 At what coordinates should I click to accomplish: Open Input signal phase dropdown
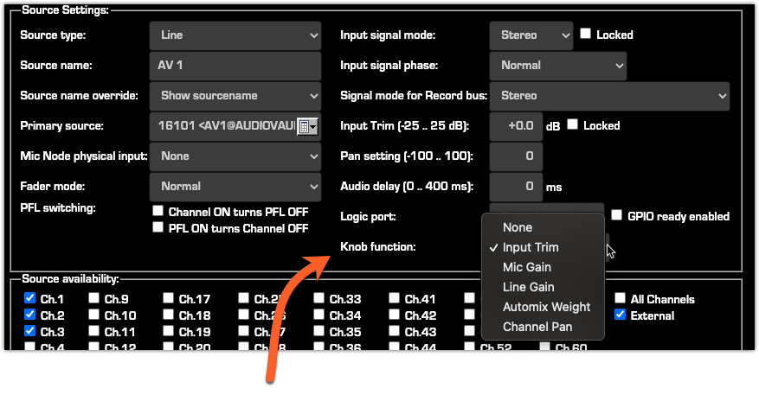click(x=557, y=66)
